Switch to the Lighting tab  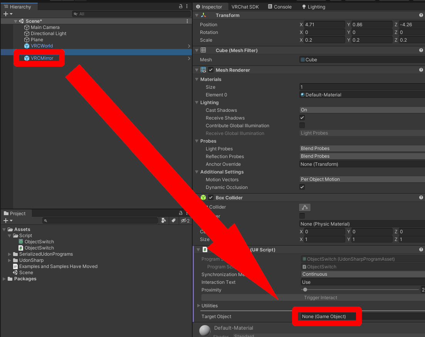(313, 7)
